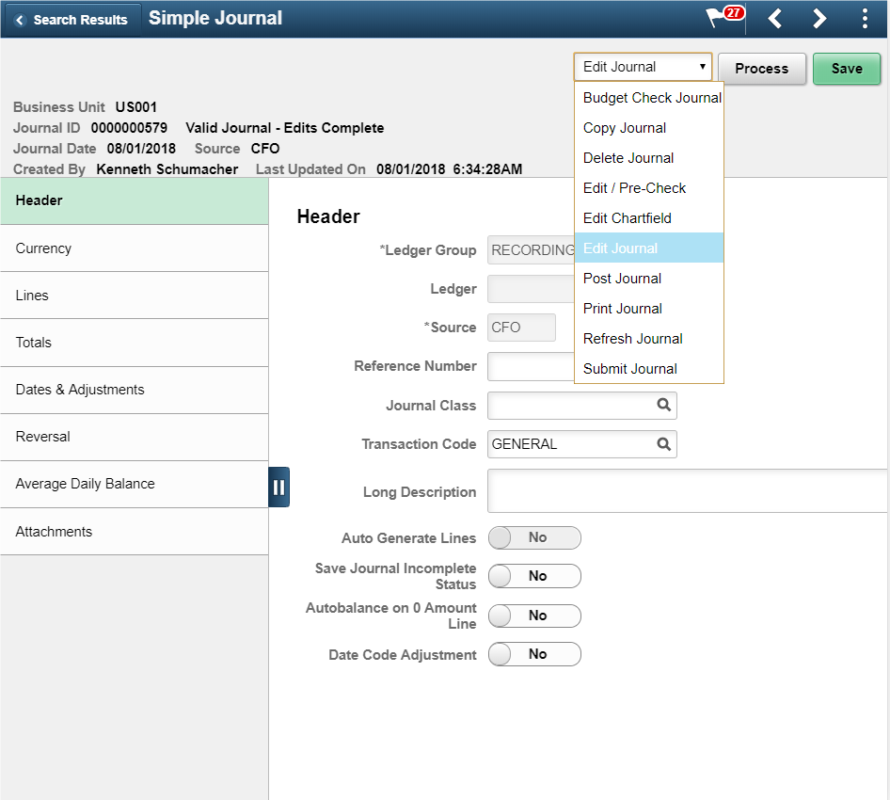The width and height of the screenshot is (890, 800).
Task: Collapse the side panel with pause-bar handle
Action: pos(278,488)
